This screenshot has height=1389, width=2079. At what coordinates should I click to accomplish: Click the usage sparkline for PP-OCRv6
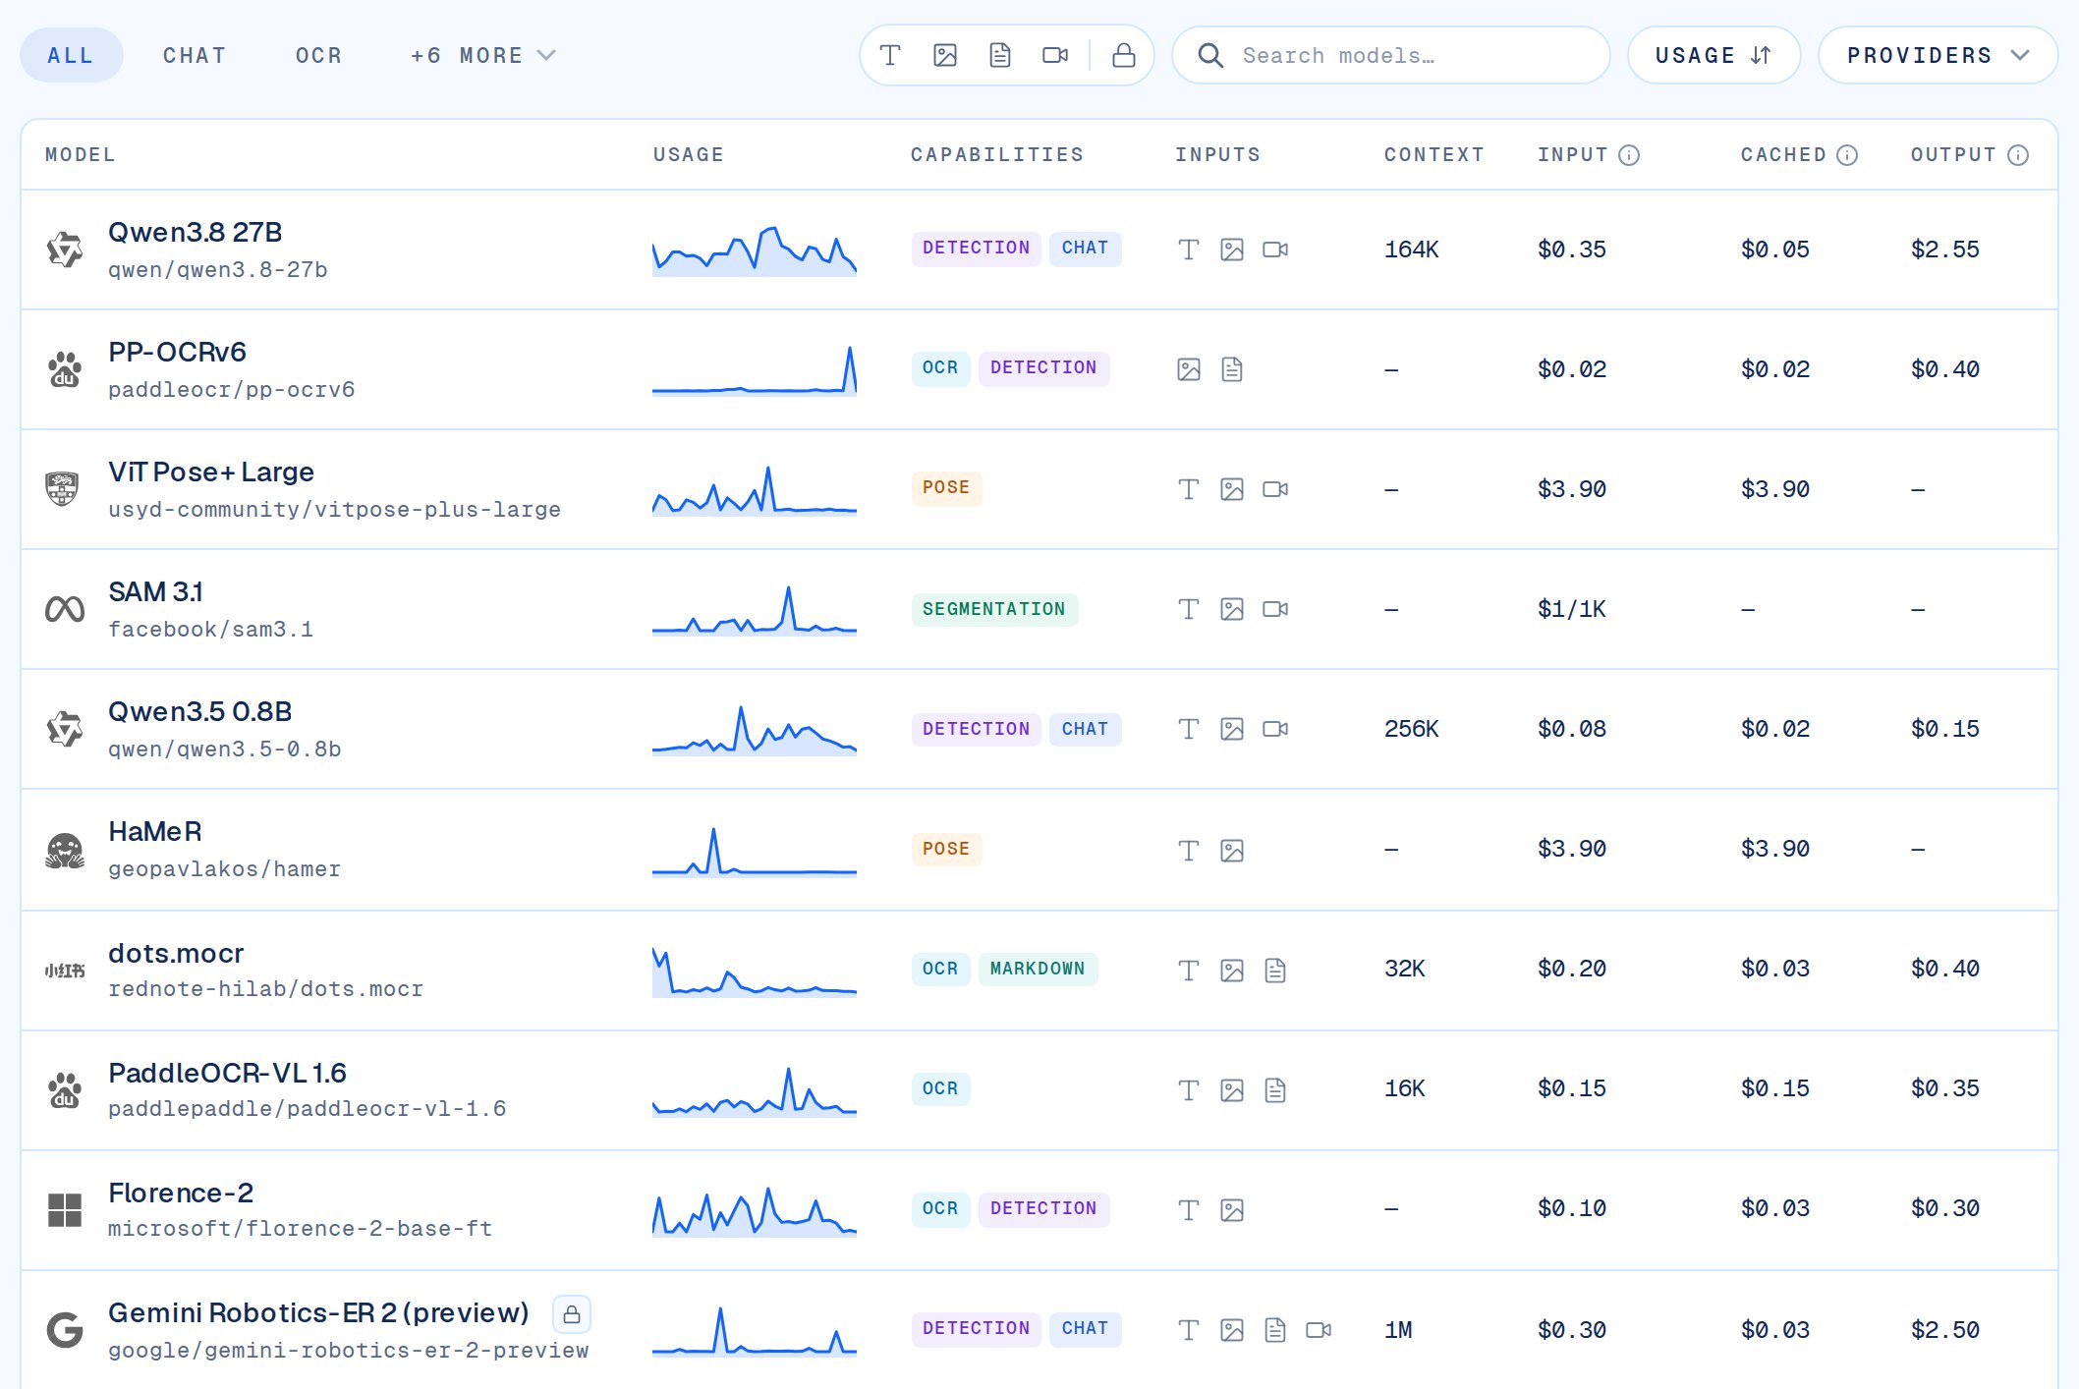pos(755,369)
